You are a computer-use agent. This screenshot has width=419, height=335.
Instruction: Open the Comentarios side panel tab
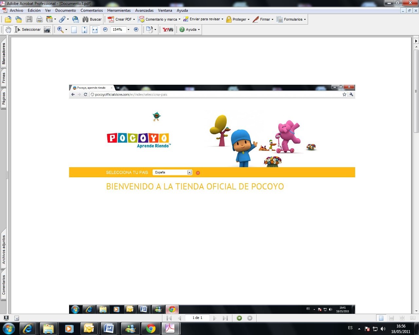(x=4, y=285)
